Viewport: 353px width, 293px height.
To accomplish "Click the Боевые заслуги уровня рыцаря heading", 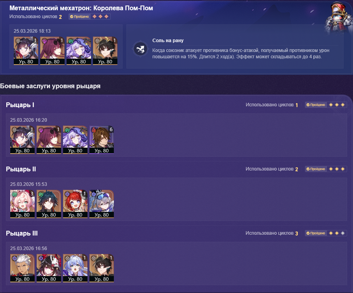I will click(x=50, y=86).
